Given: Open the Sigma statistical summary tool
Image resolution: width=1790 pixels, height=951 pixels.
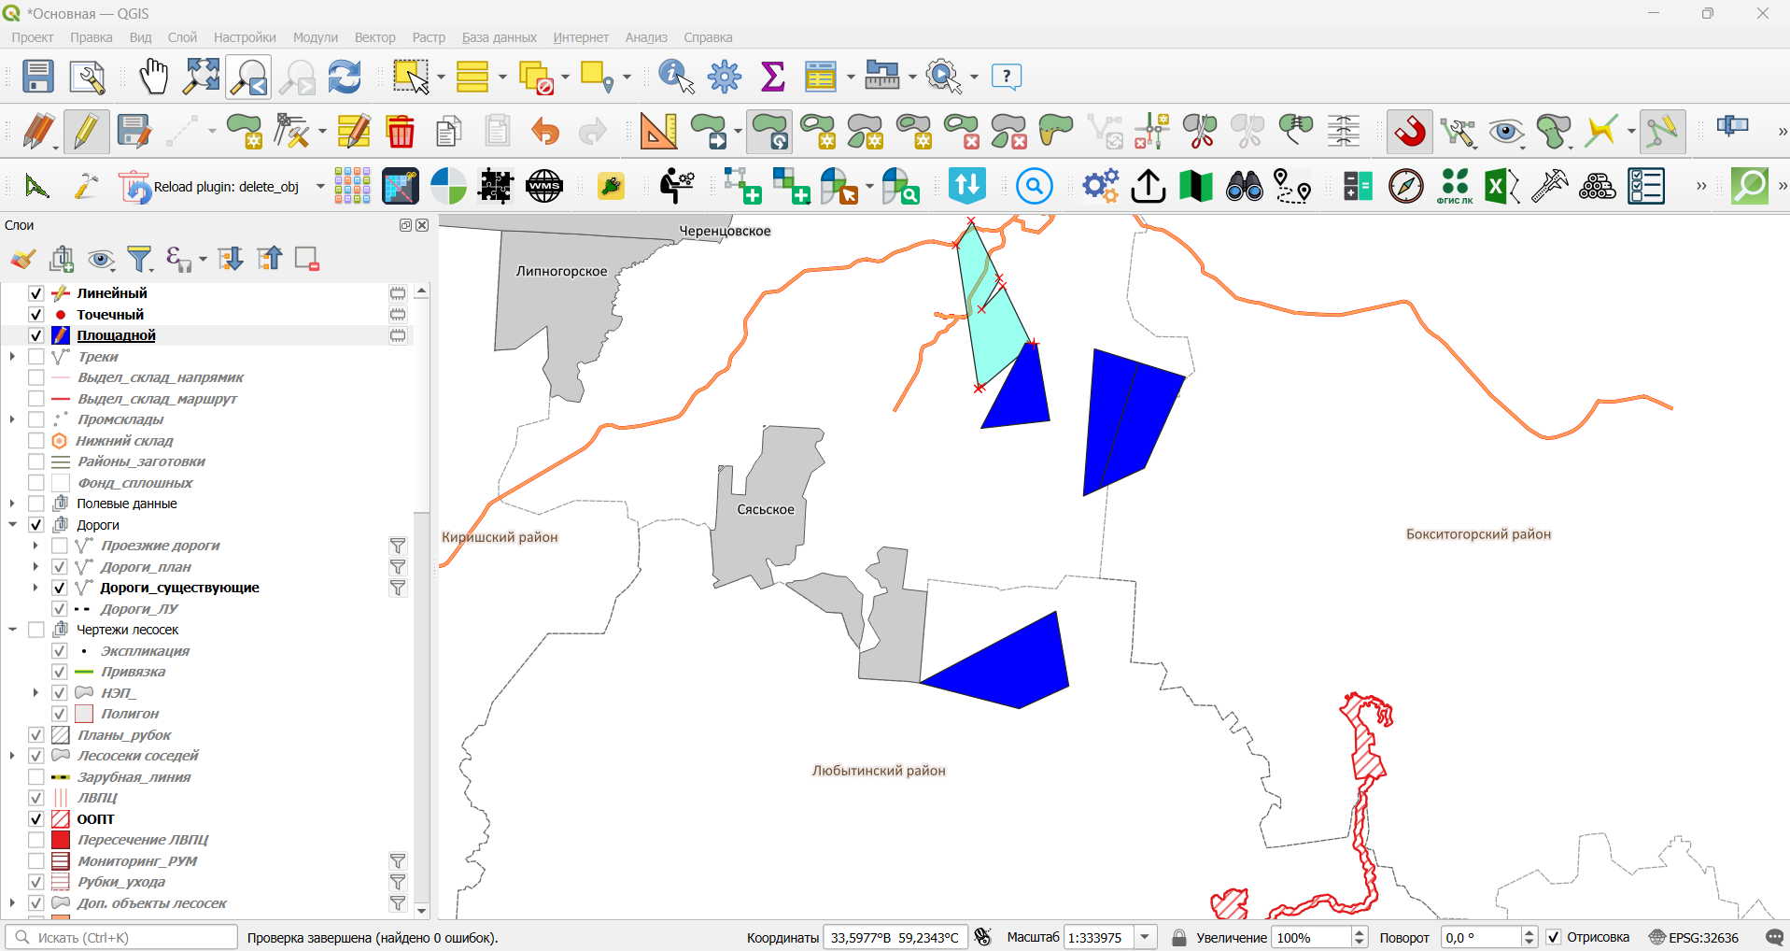Looking at the screenshot, I should point(772,77).
